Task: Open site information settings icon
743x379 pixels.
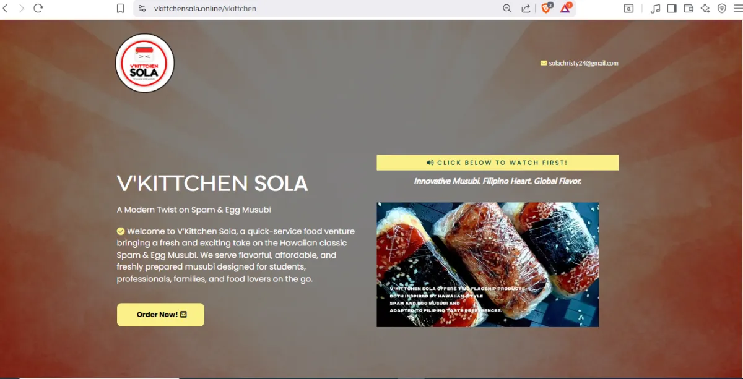Action: click(x=142, y=8)
